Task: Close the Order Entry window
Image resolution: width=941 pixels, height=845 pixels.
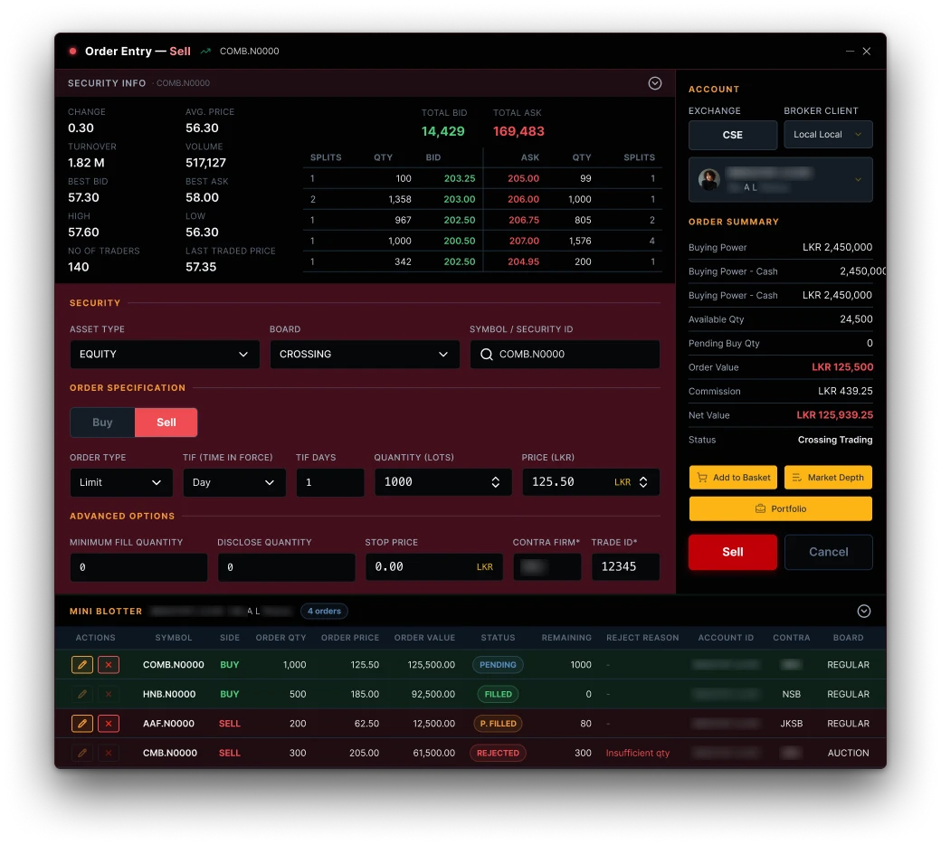Action: tap(867, 52)
